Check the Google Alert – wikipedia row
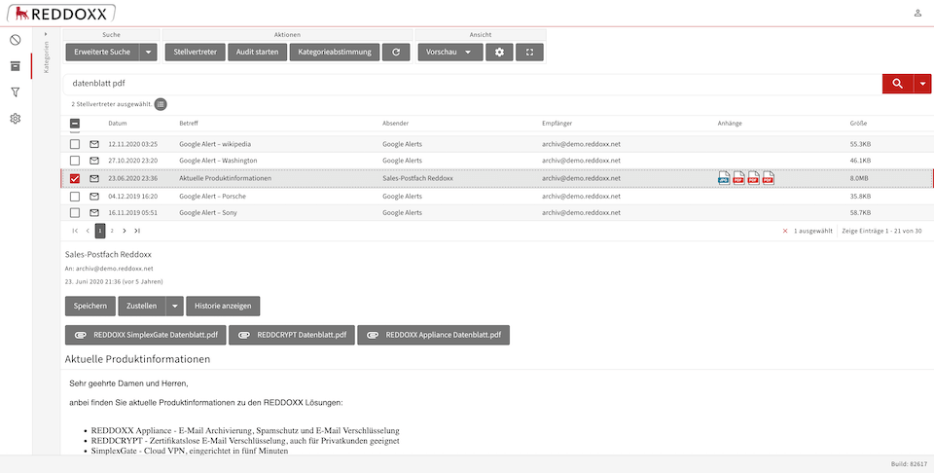 click(75, 144)
